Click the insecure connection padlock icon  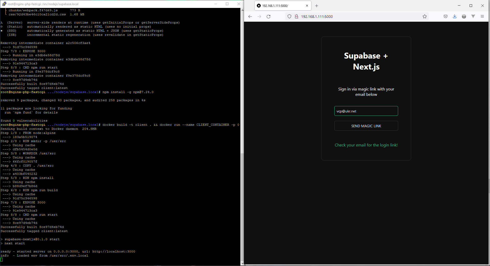click(x=297, y=16)
